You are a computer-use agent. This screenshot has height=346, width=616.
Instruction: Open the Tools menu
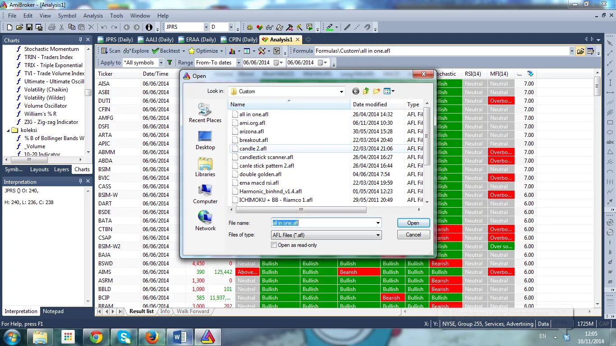pos(116,15)
